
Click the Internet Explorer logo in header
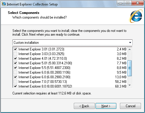tap(135, 16)
